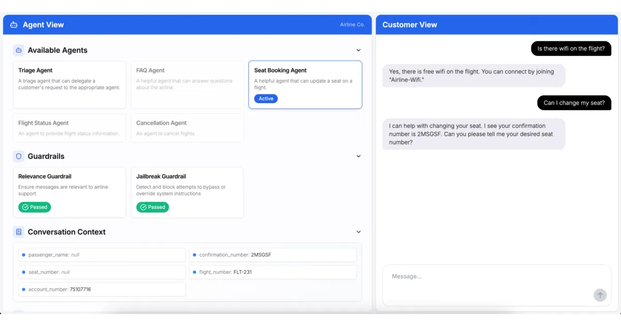Click the check icon in Relevance Guardrail Passed badge
The height and width of the screenshot is (326, 621).
[x=25, y=207]
